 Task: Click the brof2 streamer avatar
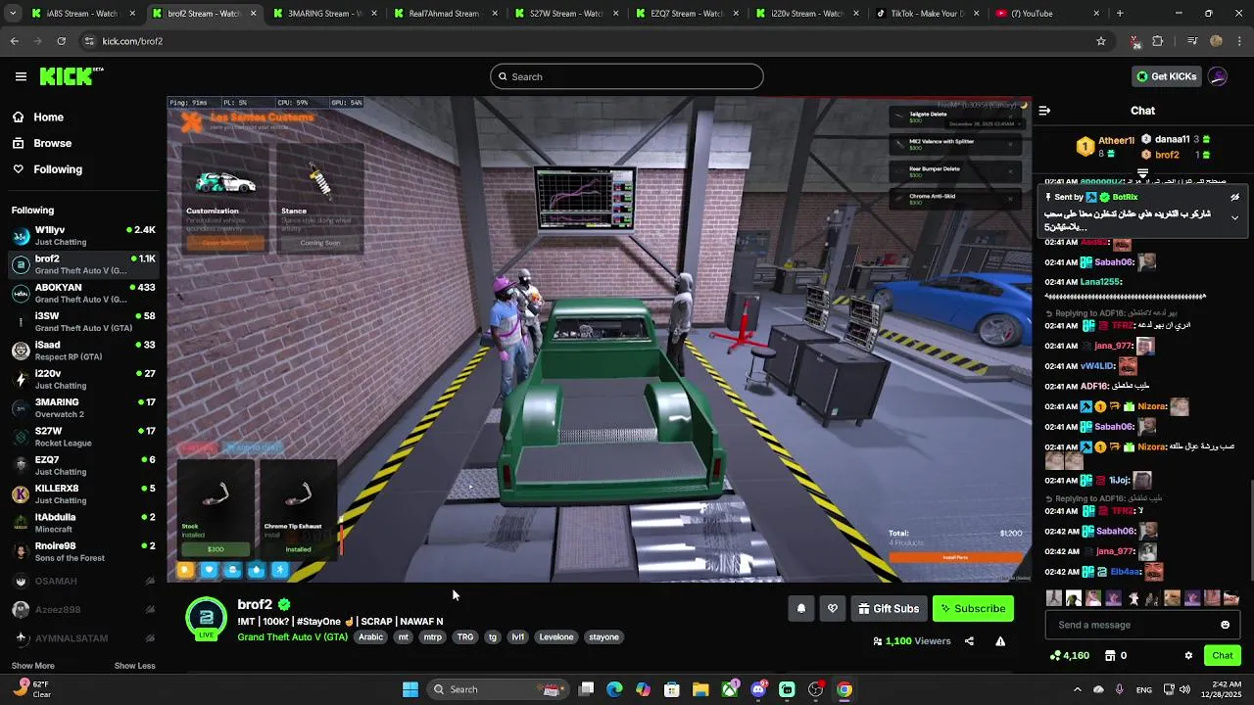(206, 617)
